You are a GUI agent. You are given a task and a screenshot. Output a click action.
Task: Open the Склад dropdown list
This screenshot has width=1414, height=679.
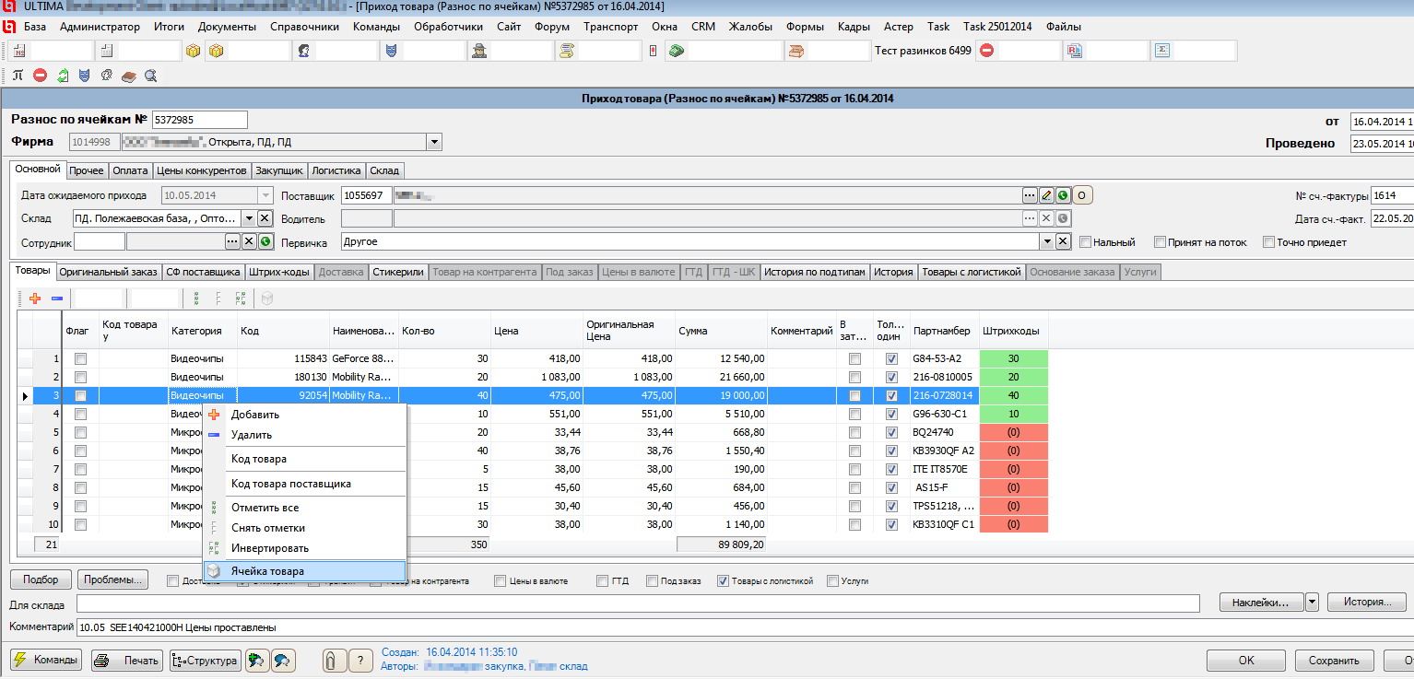click(x=248, y=218)
